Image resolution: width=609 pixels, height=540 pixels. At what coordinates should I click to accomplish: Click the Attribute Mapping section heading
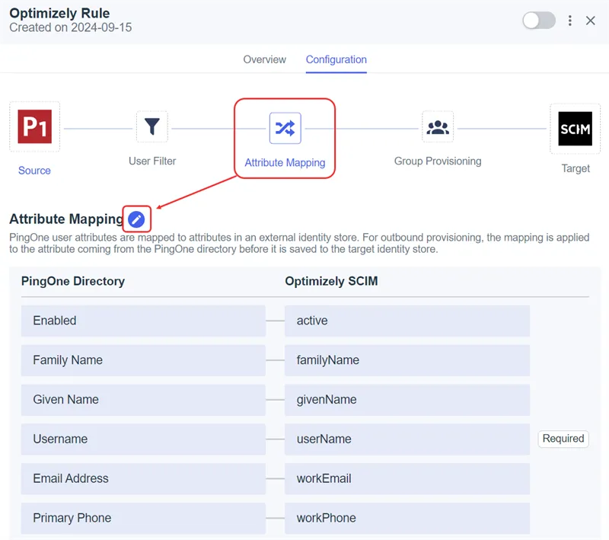[x=66, y=219]
